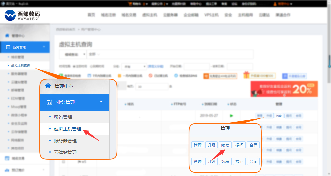
Task: Open the 模糊查询 search type dropdown
Action: tap(72, 54)
